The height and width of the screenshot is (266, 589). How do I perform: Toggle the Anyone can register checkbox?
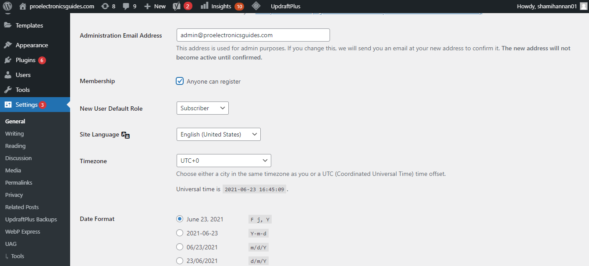coord(180,81)
